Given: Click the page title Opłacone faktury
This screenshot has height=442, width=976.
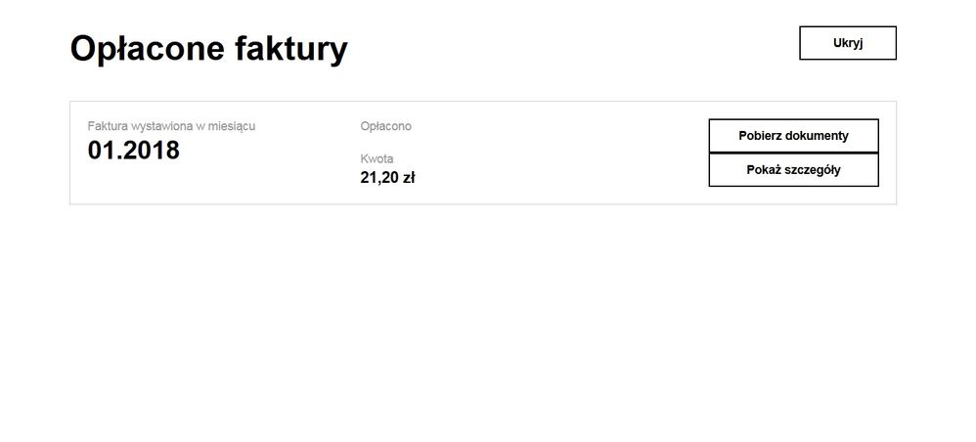Looking at the screenshot, I should tap(208, 48).
